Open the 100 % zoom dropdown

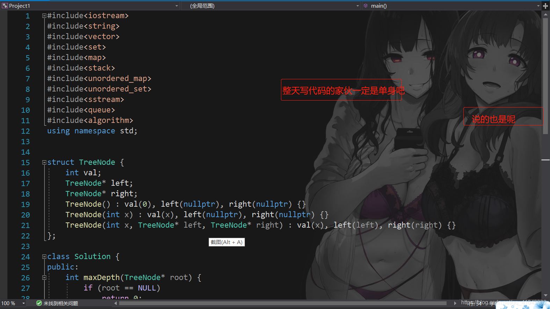coord(24,303)
